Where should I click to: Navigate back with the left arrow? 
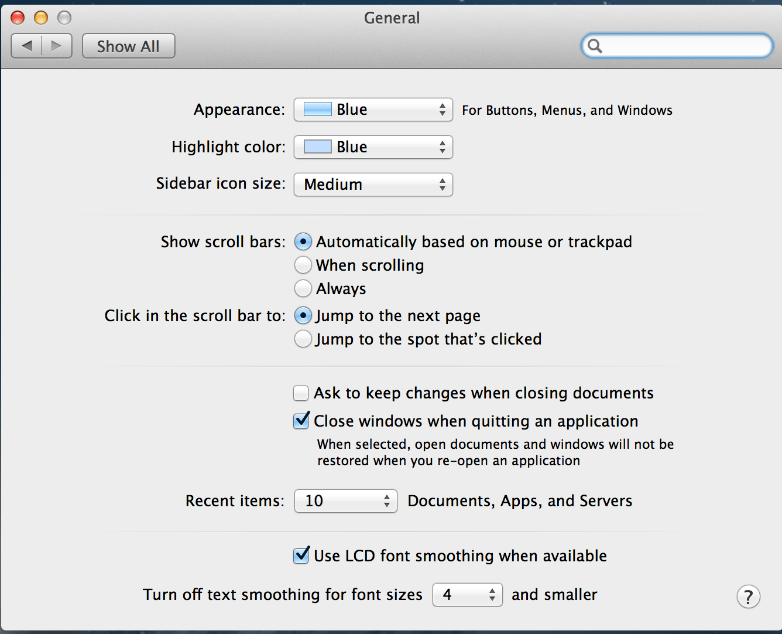coord(26,45)
